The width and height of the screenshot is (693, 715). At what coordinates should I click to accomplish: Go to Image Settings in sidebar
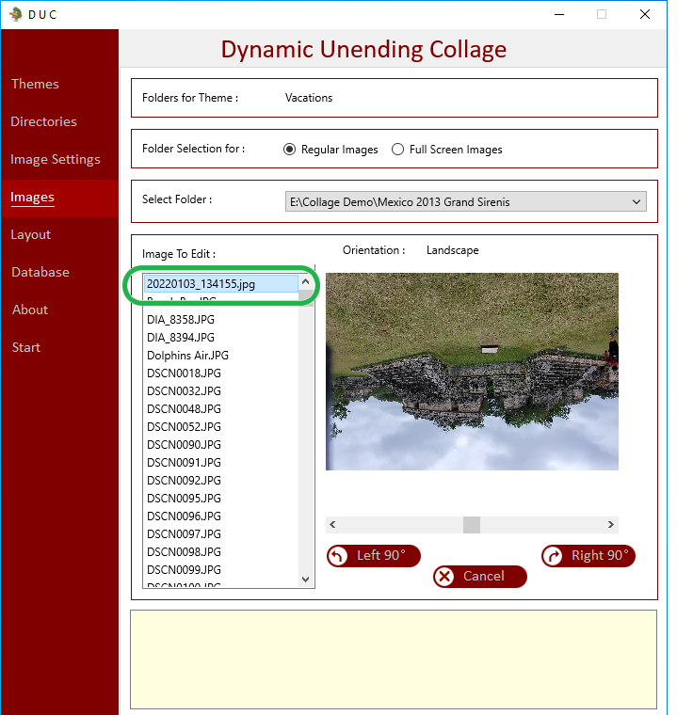click(x=56, y=159)
